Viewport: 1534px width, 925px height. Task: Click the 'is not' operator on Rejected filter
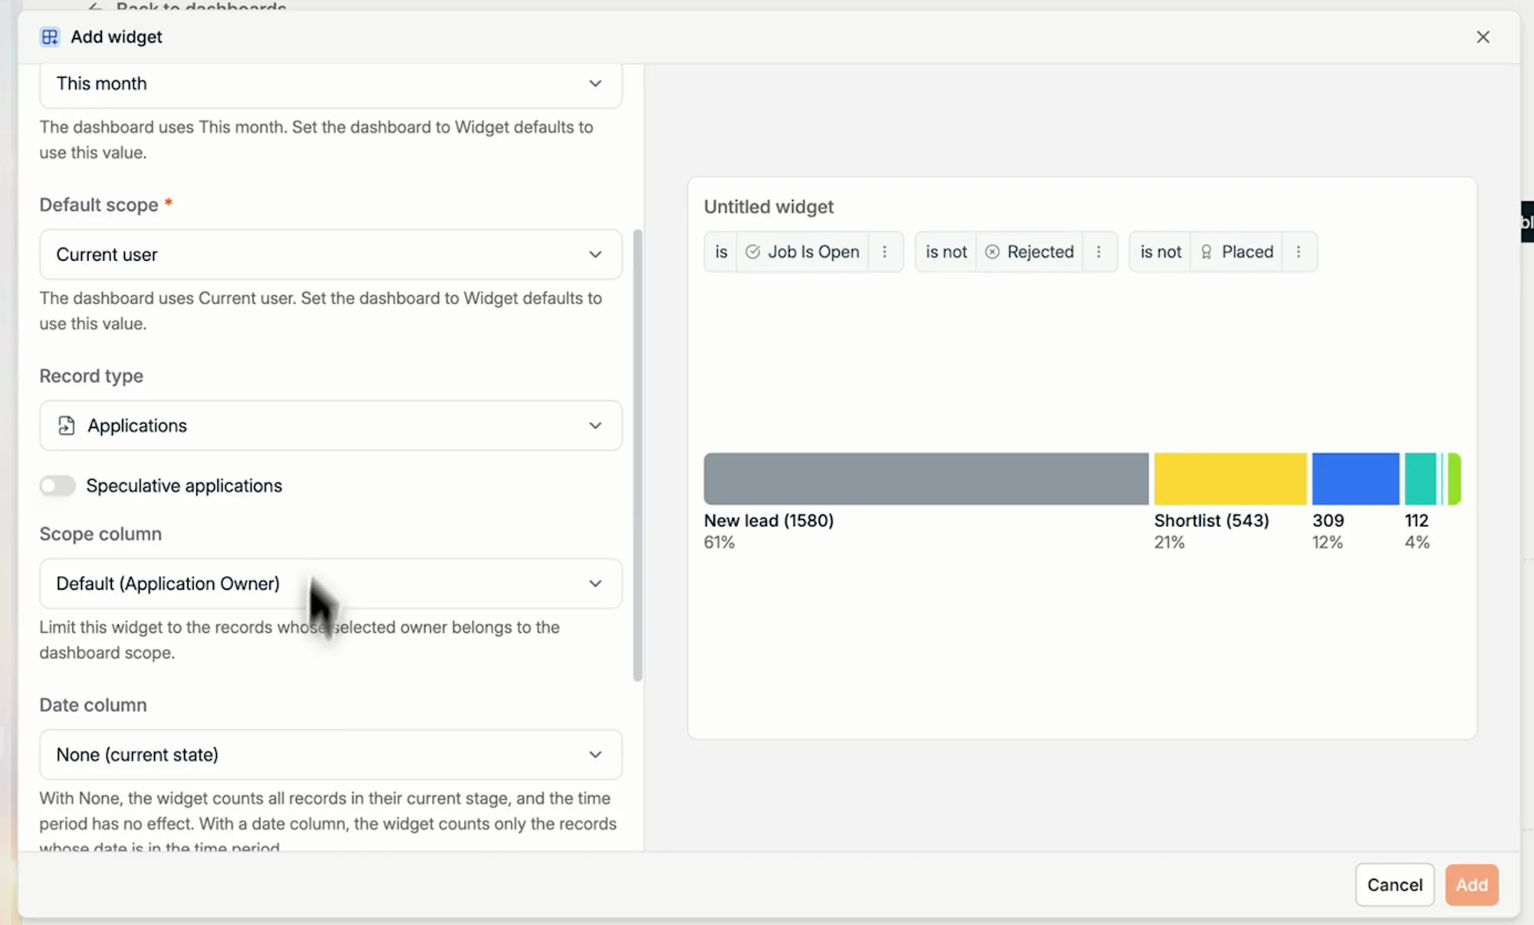946,252
